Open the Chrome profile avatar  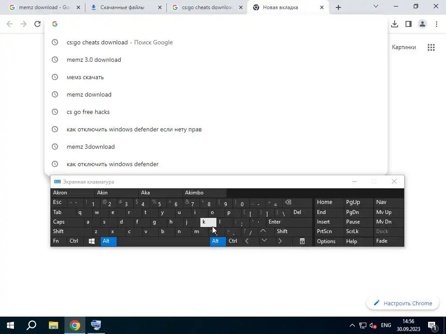pyautogui.click(x=422, y=24)
